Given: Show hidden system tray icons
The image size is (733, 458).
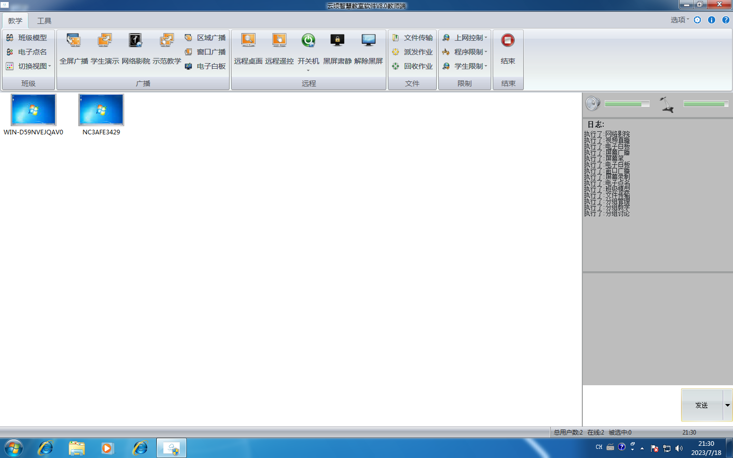Looking at the screenshot, I should click(642, 448).
